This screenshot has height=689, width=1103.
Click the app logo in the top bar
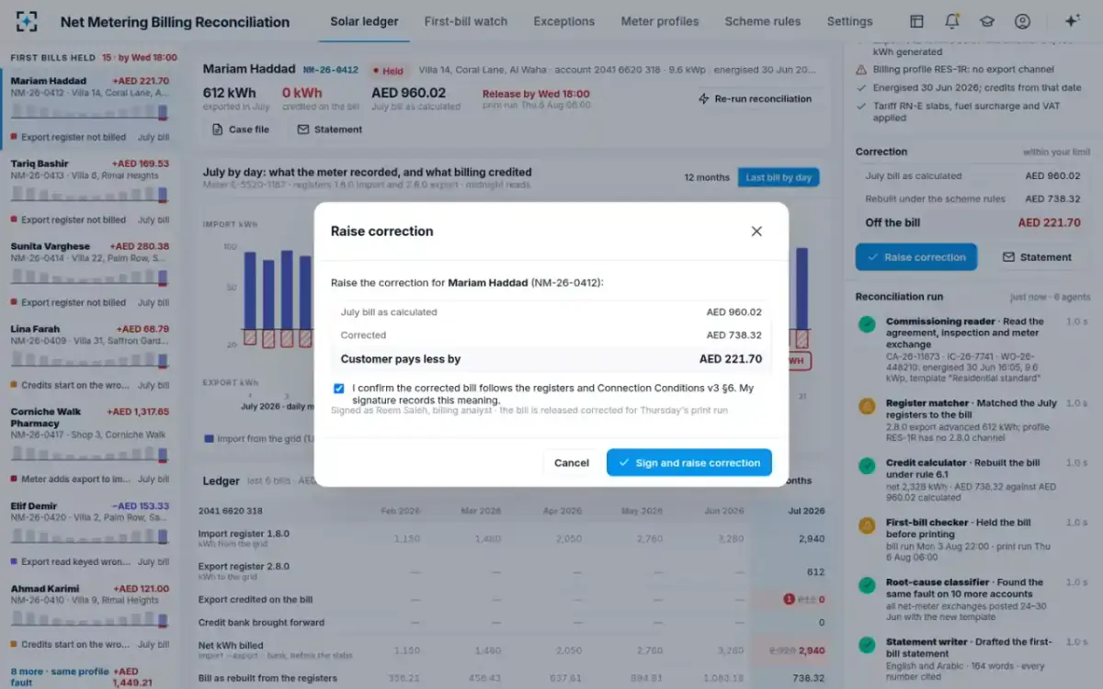pyautogui.click(x=27, y=21)
